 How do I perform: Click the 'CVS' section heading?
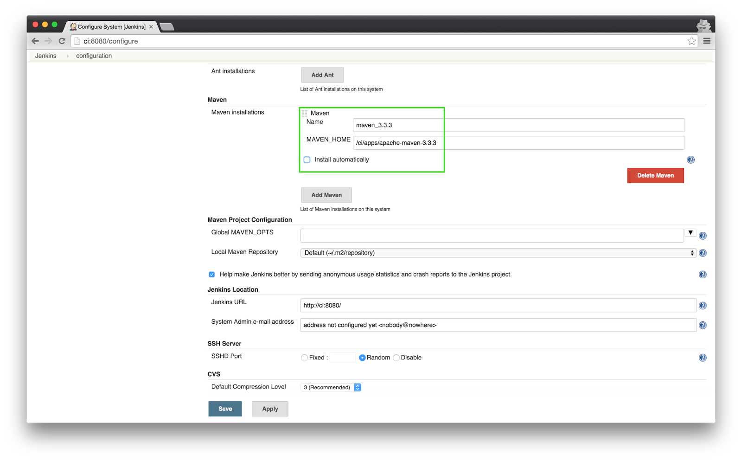coord(214,374)
